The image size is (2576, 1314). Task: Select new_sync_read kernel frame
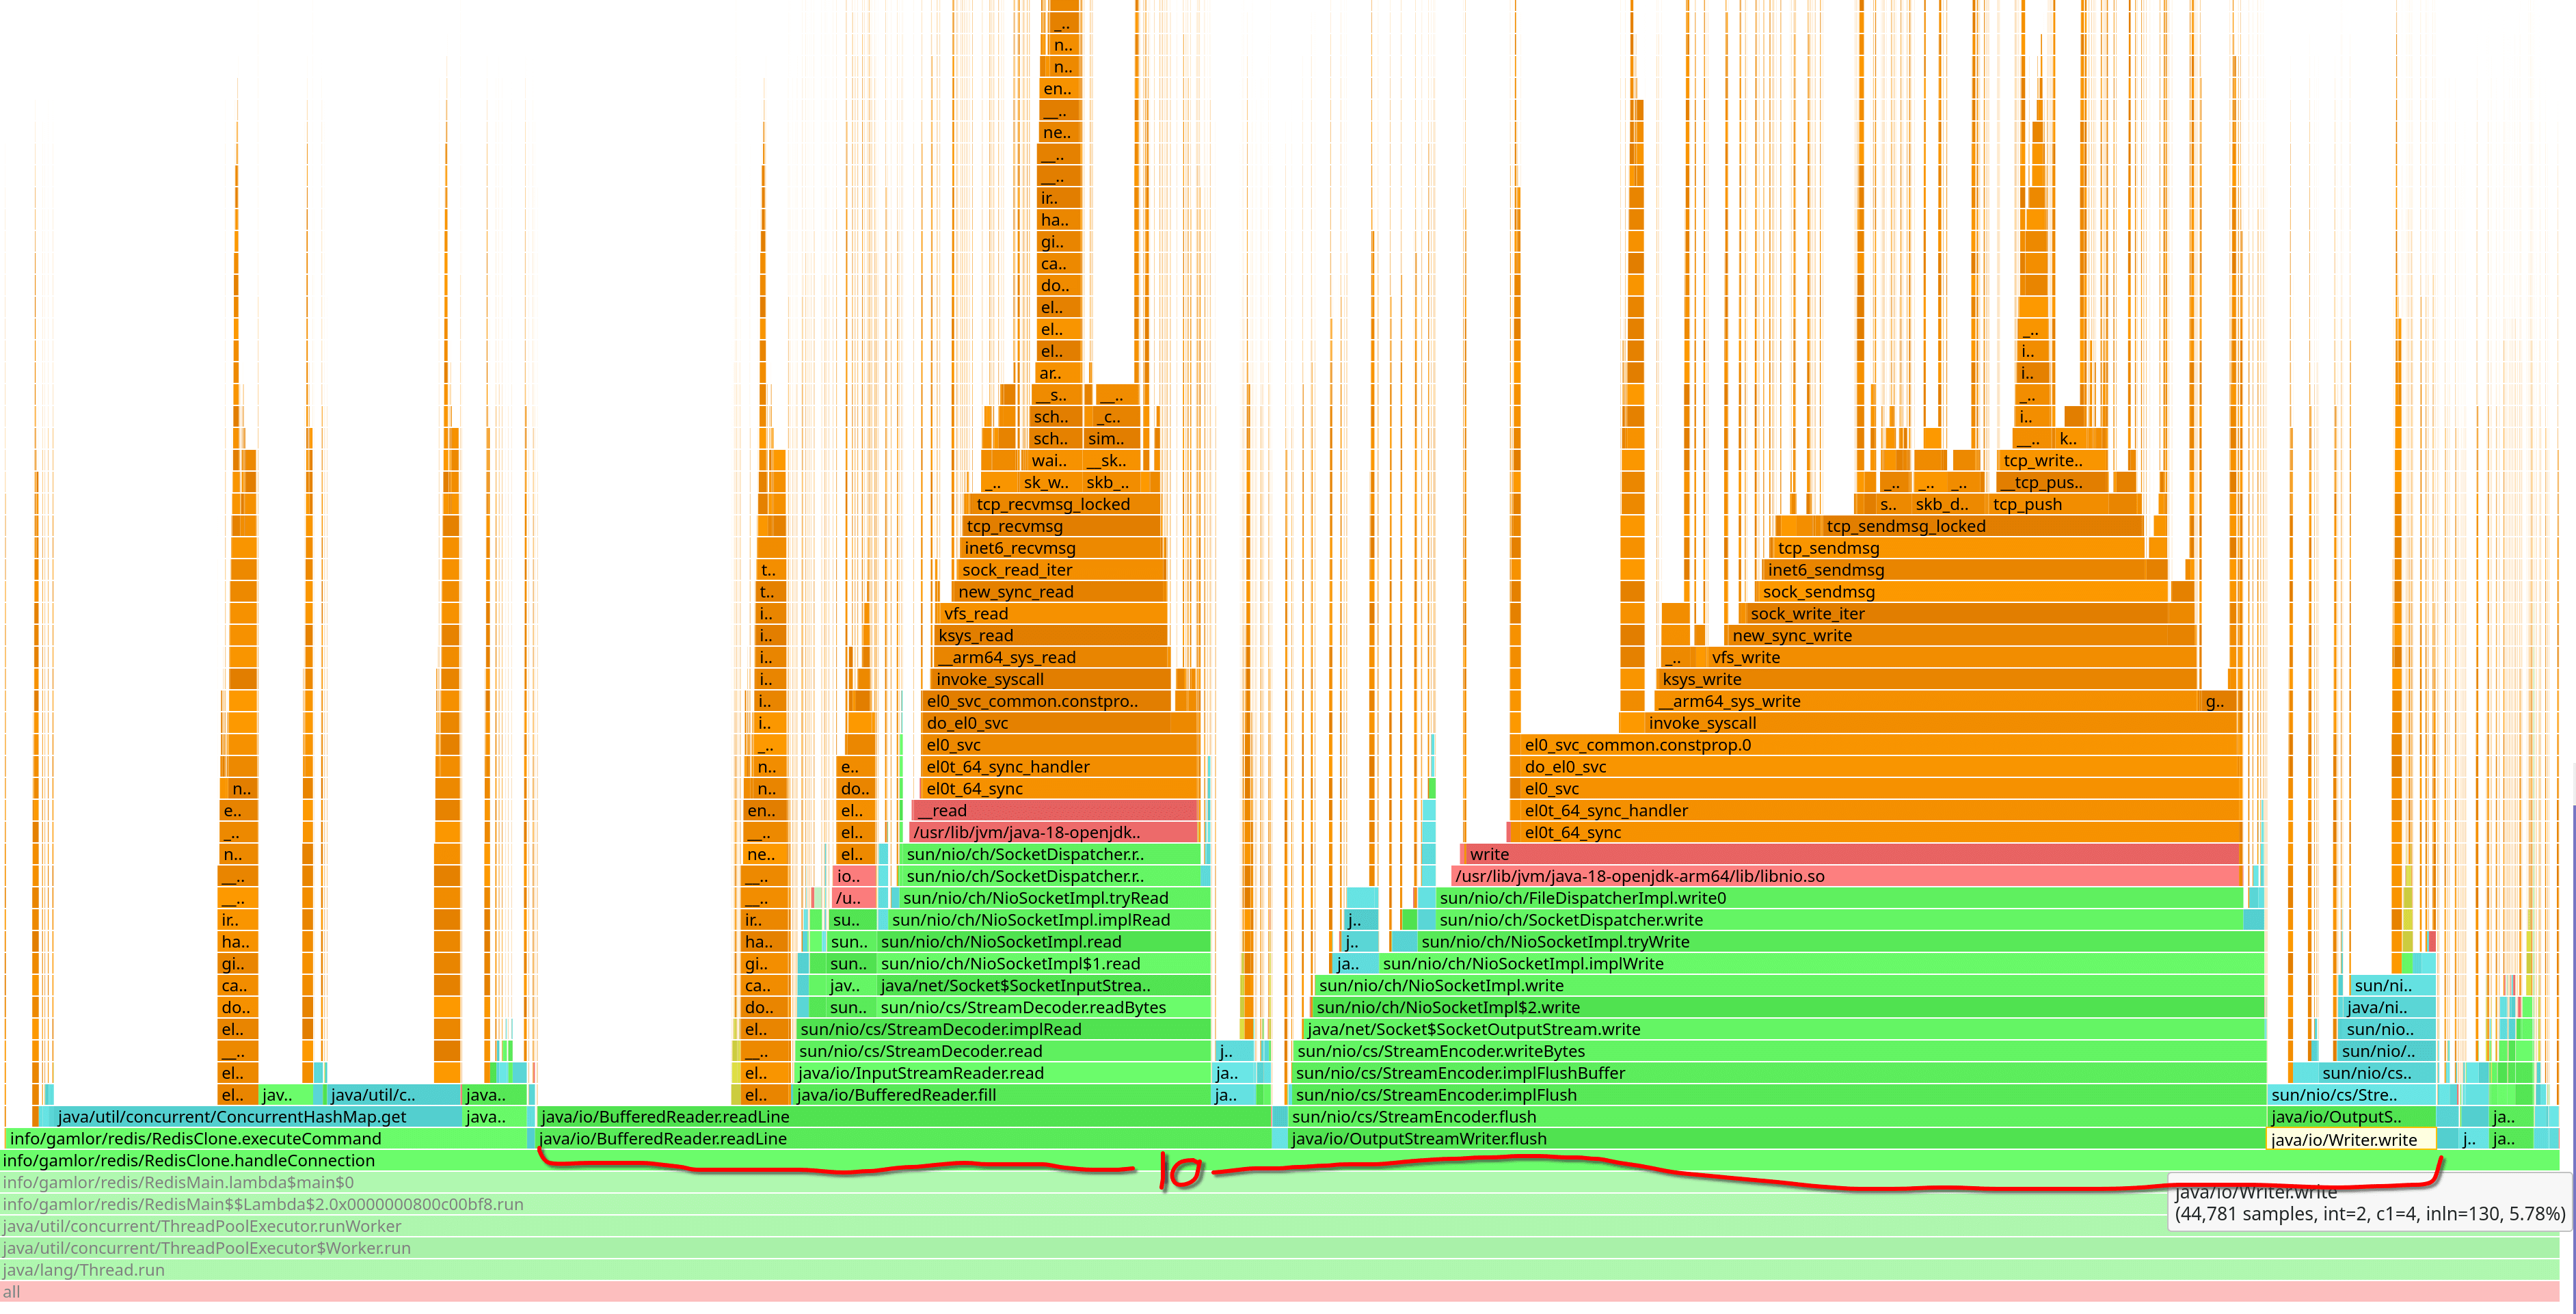point(1060,592)
